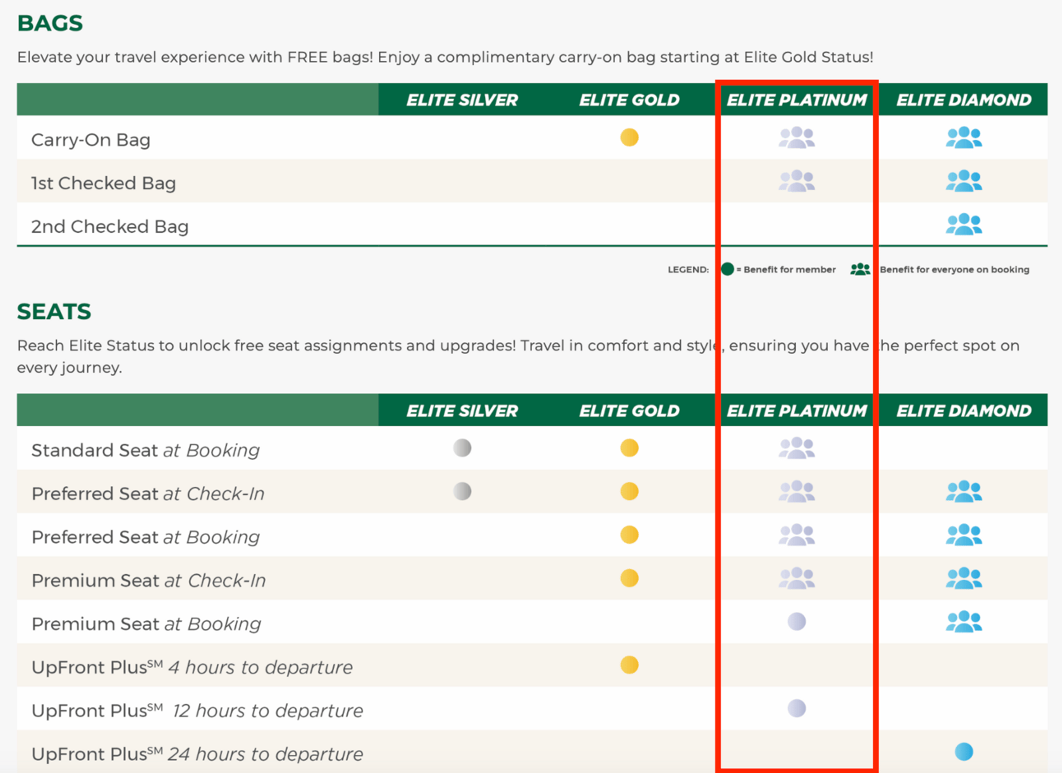This screenshot has width=1062, height=773.
Task: Click the 'Elevate your travel experience' description
Action: (x=445, y=57)
